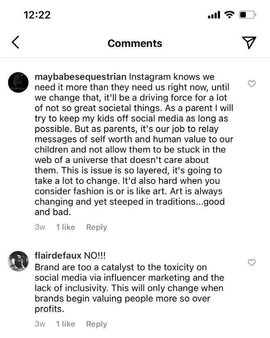Click the 3w timestamp under maybabesequestrian's comment
Viewport: 270px width, 338px height.
click(40, 227)
